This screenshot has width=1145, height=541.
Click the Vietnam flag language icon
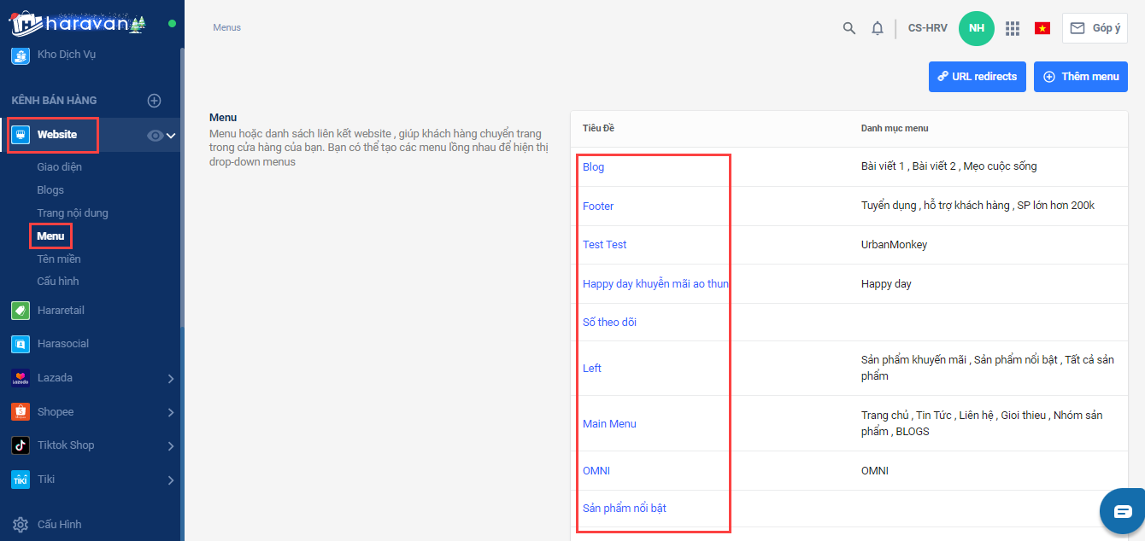coord(1042,28)
